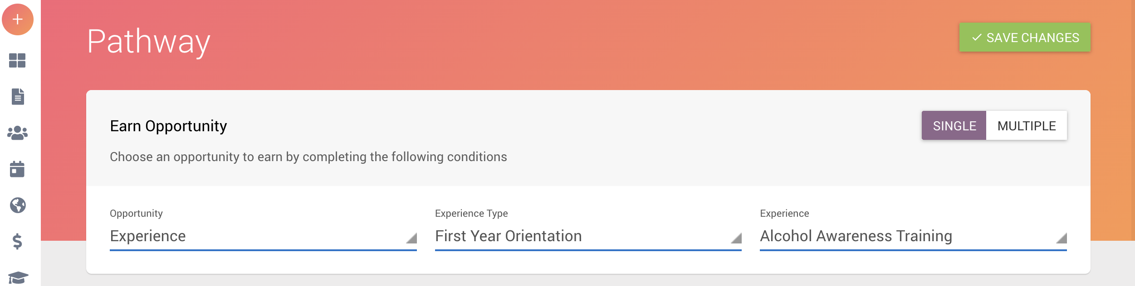Click the Earn Opportunity heading
The height and width of the screenshot is (286, 1135).
pyautogui.click(x=168, y=126)
